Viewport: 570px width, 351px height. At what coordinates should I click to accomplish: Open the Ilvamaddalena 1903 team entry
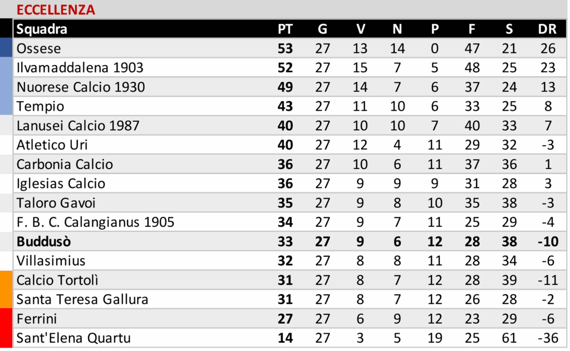click(x=80, y=68)
